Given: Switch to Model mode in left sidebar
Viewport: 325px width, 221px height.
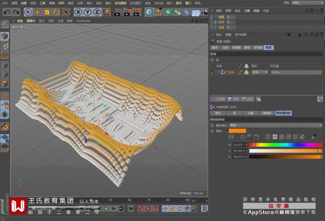Looking at the screenshot, I should pos(5,36).
